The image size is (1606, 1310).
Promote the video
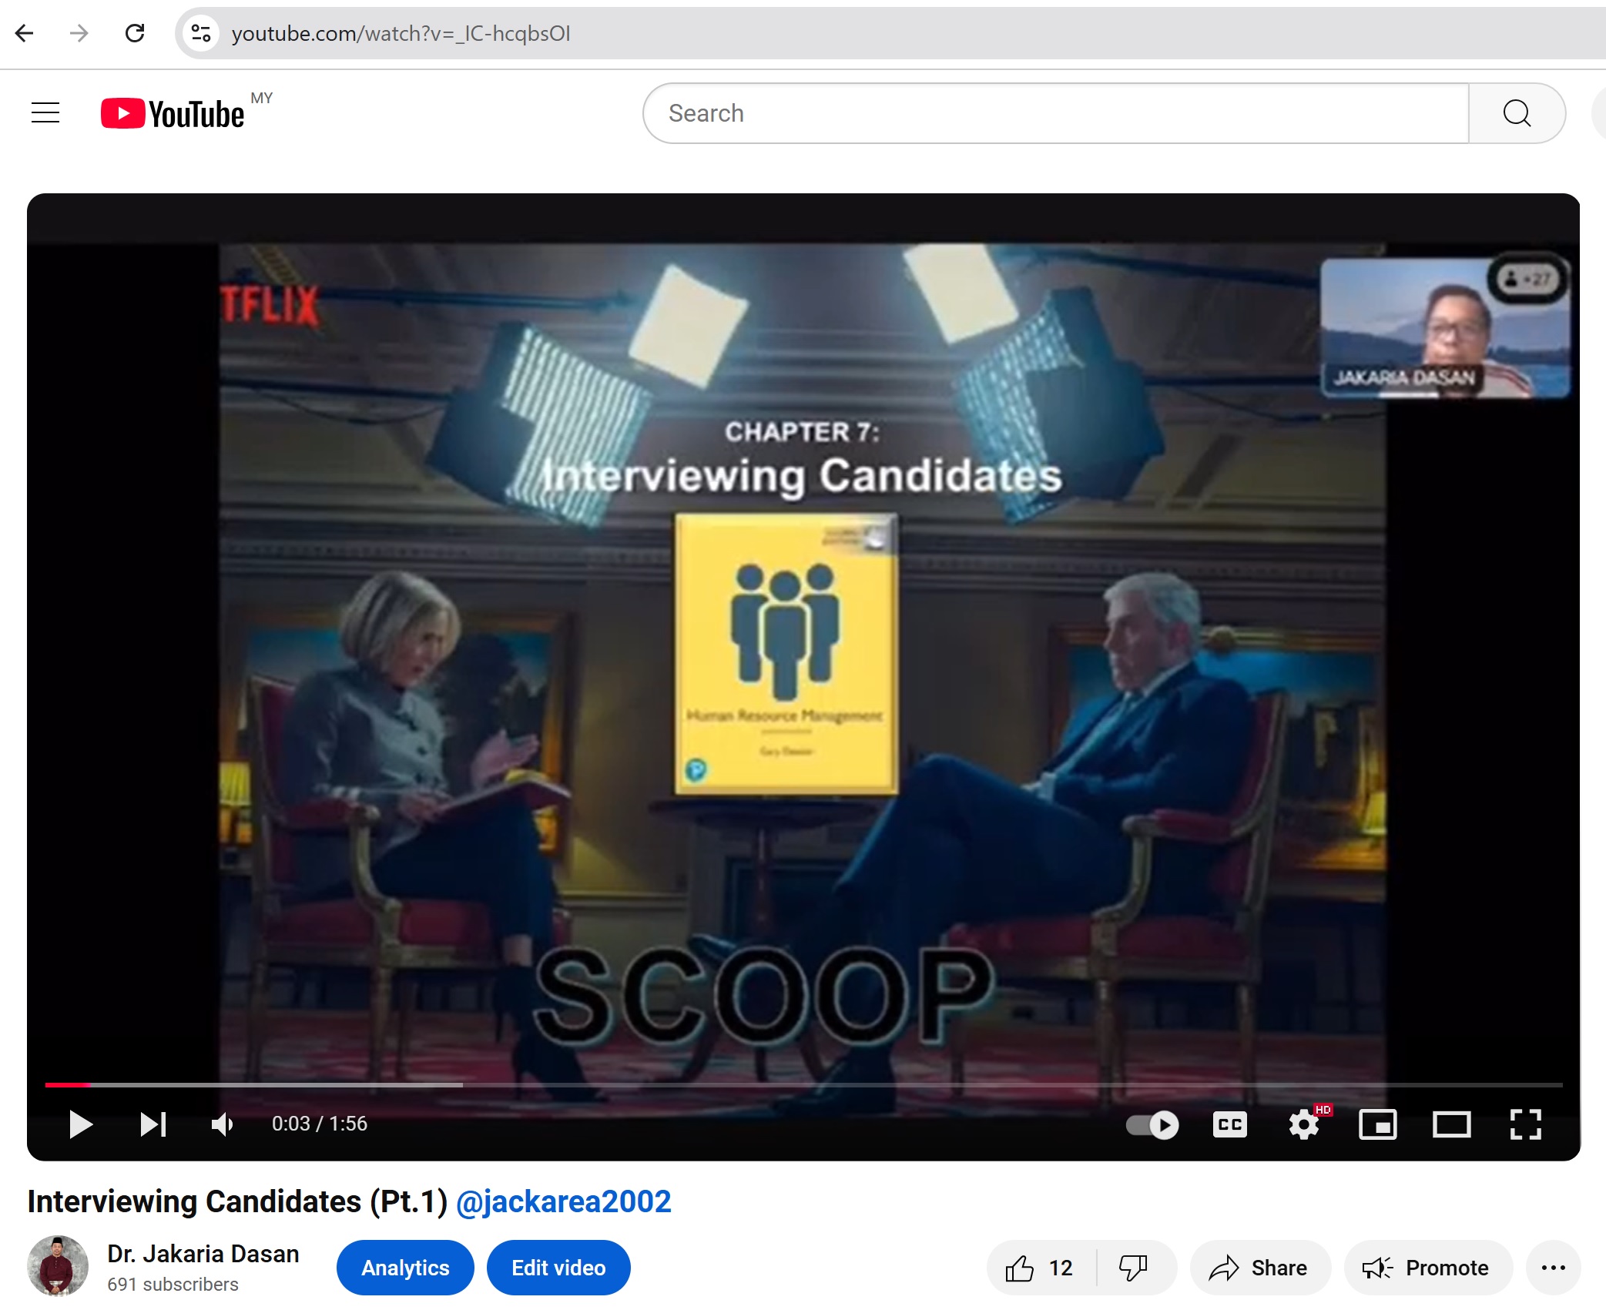(x=1427, y=1268)
